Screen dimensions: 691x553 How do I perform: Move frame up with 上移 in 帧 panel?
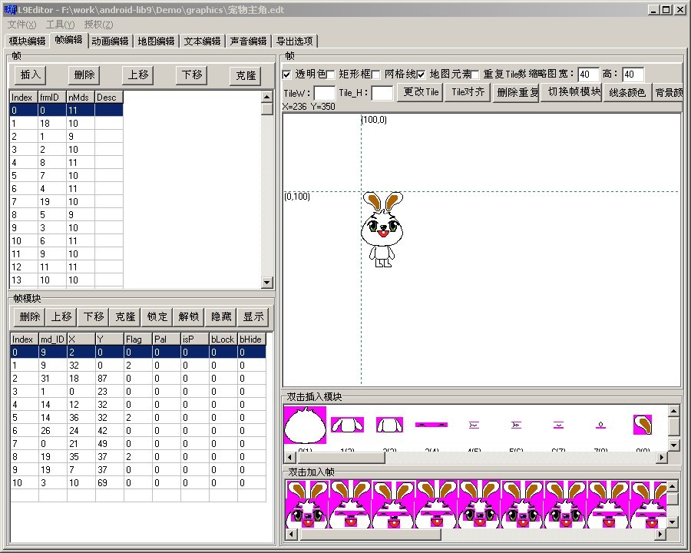[x=138, y=75]
